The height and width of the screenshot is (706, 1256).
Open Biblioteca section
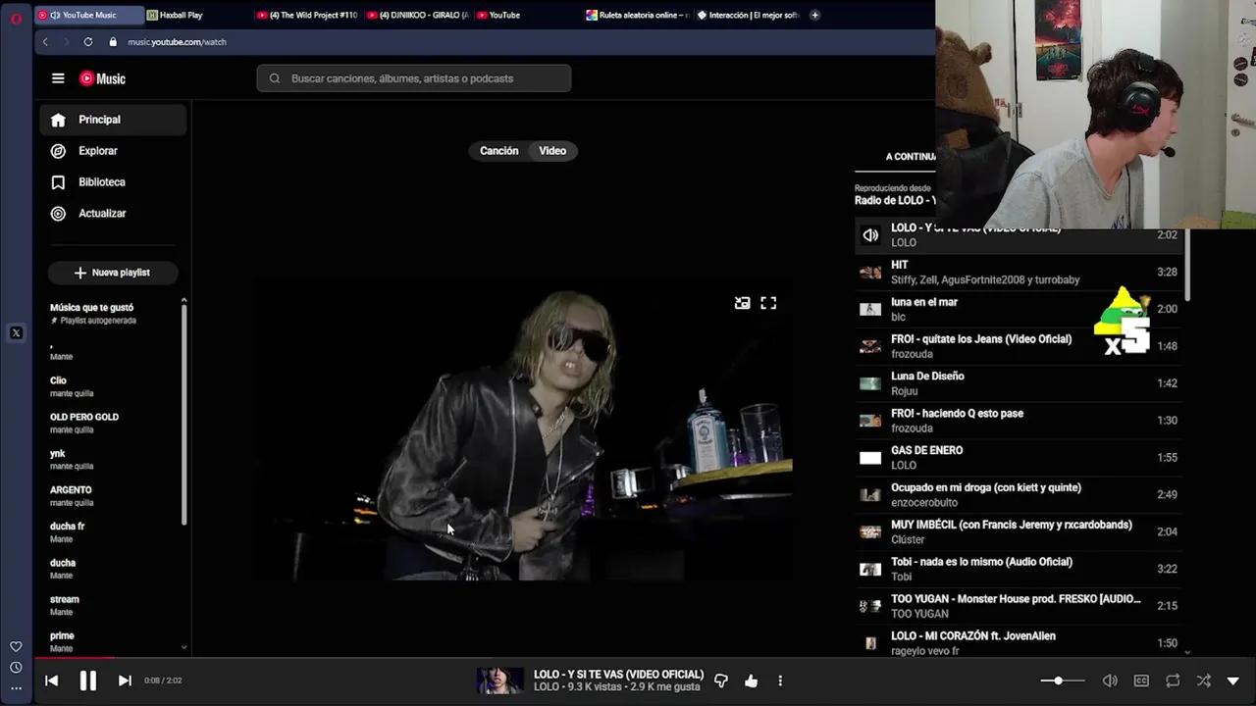[113, 182]
